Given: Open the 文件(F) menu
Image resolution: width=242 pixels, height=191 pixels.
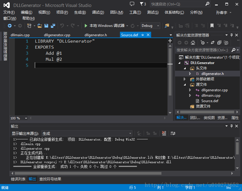Looking at the screenshot, I should click(x=9, y=12).
